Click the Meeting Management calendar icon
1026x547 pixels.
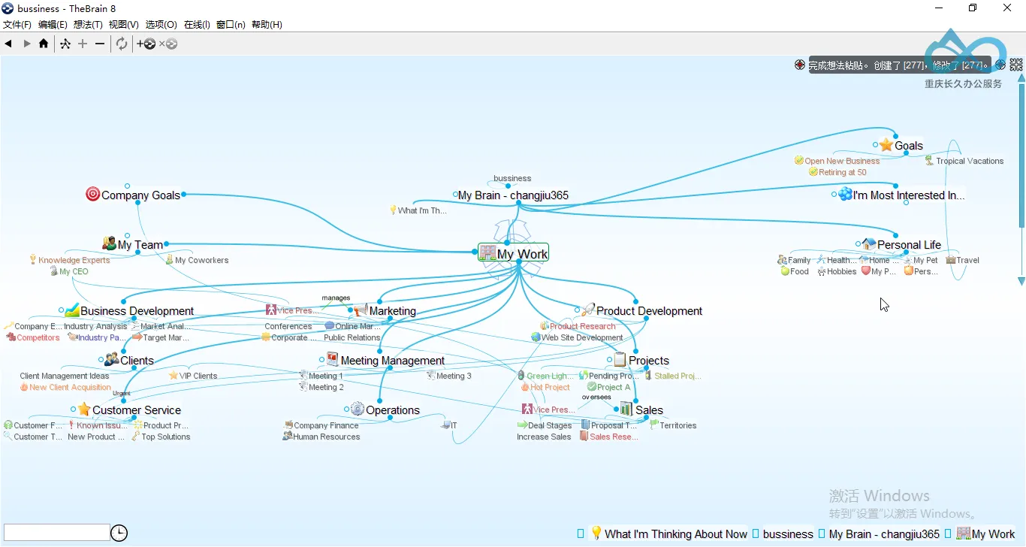pyautogui.click(x=333, y=359)
